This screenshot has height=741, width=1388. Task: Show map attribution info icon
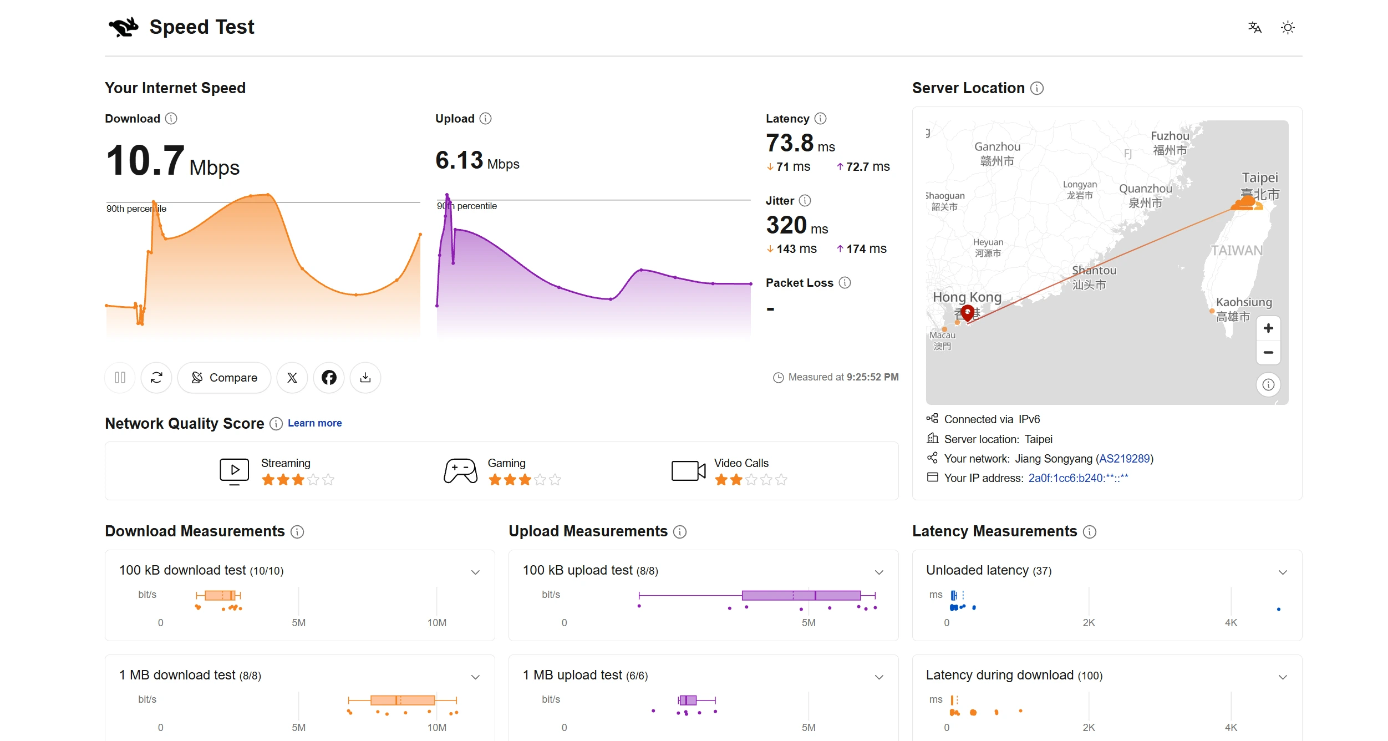1268,384
